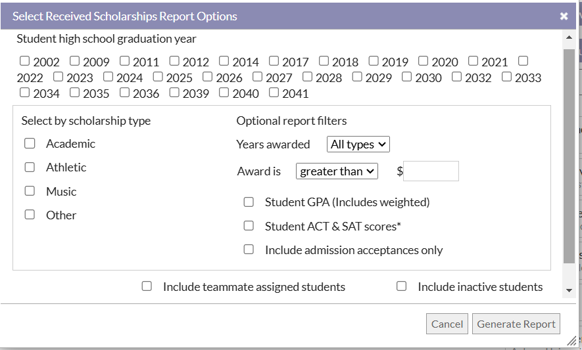Viewport: 582px width, 350px height.
Task: Enable Student GPA (Includes weighted) option
Action: [249, 202]
